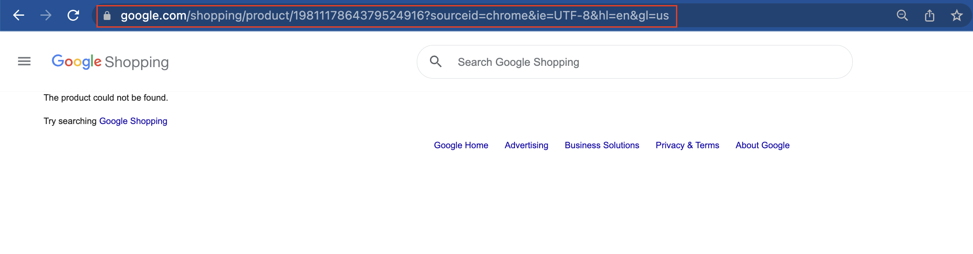Viewport: 973px width, 254px height.
Task: Click the forward navigation arrow
Action: [x=45, y=15]
